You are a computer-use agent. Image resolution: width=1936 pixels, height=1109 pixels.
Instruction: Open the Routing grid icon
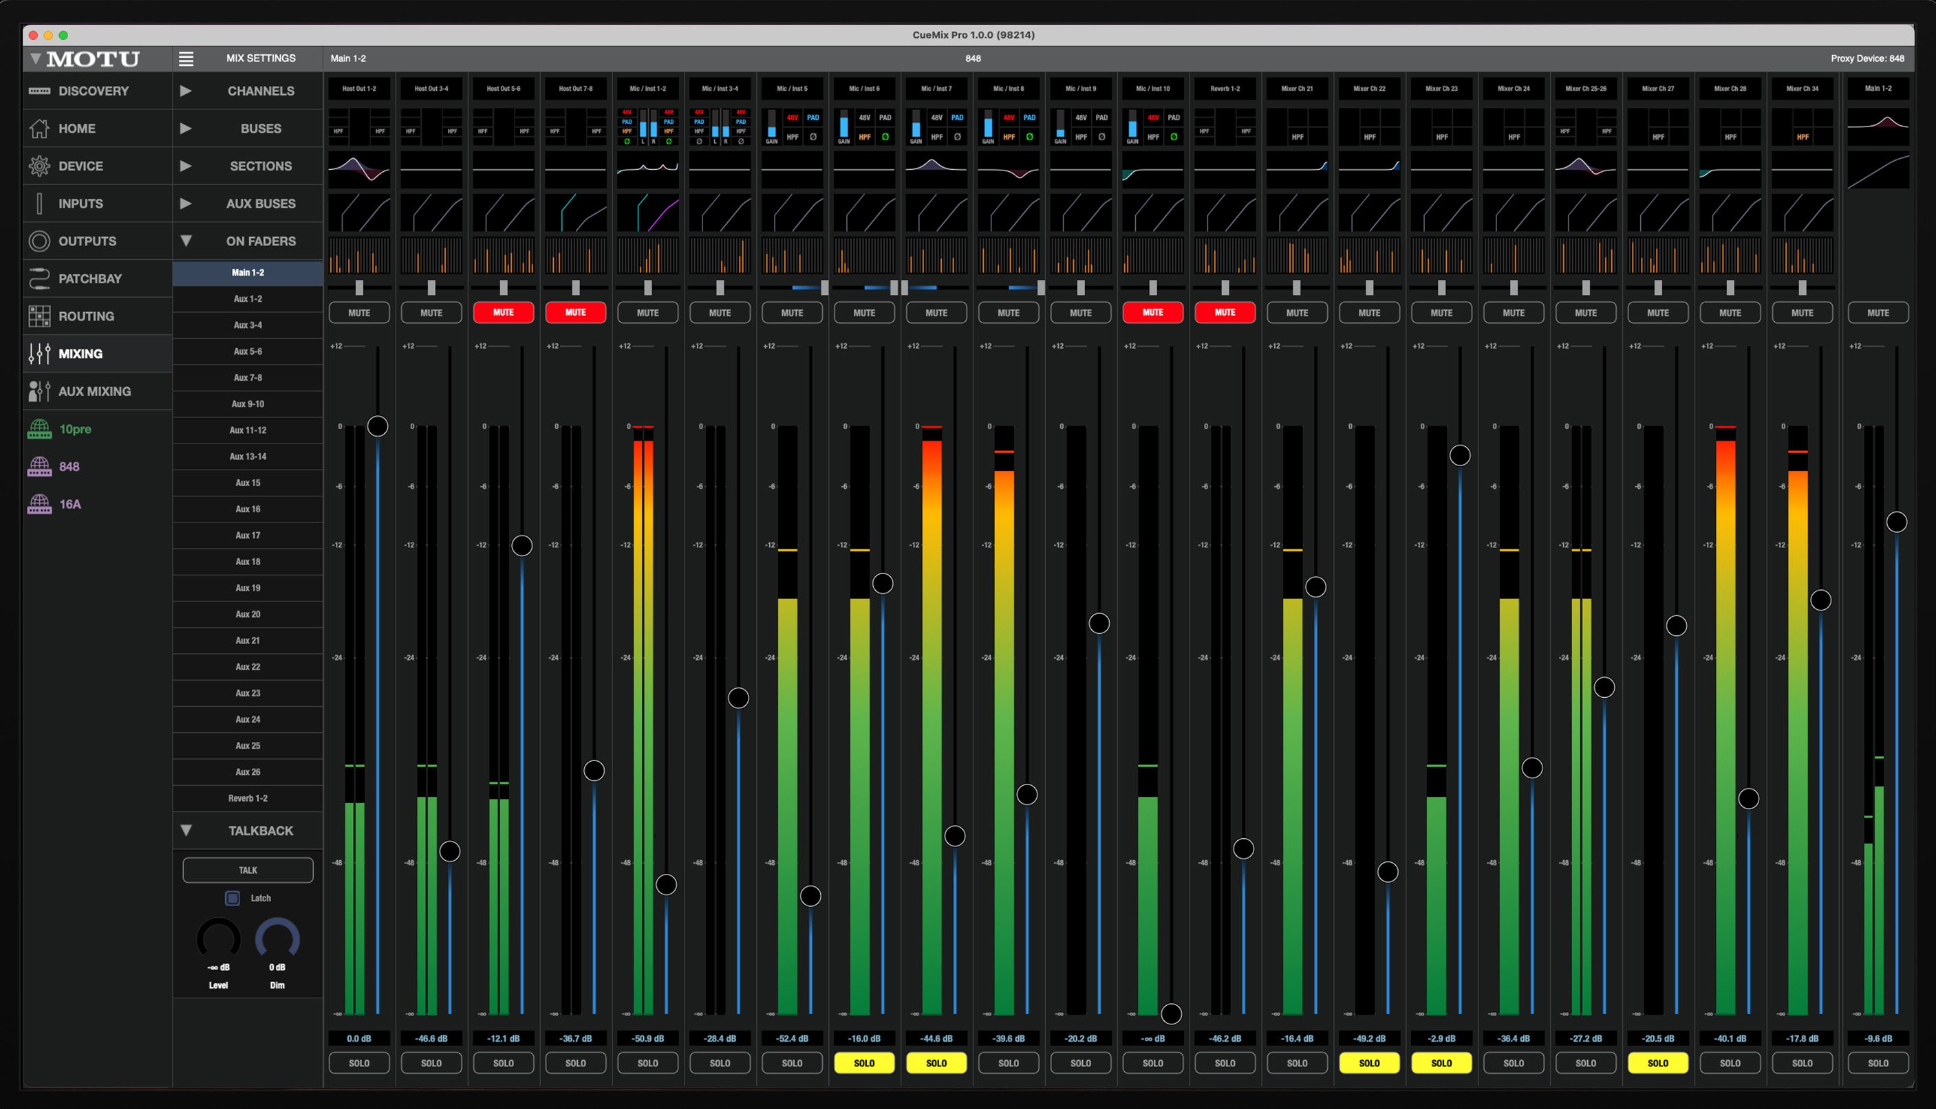(39, 316)
